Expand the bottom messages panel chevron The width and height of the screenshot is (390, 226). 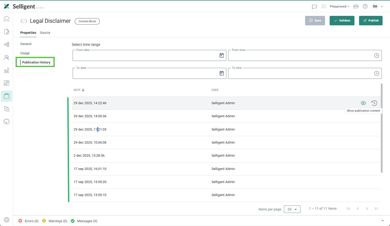pyautogui.click(x=383, y=221)
